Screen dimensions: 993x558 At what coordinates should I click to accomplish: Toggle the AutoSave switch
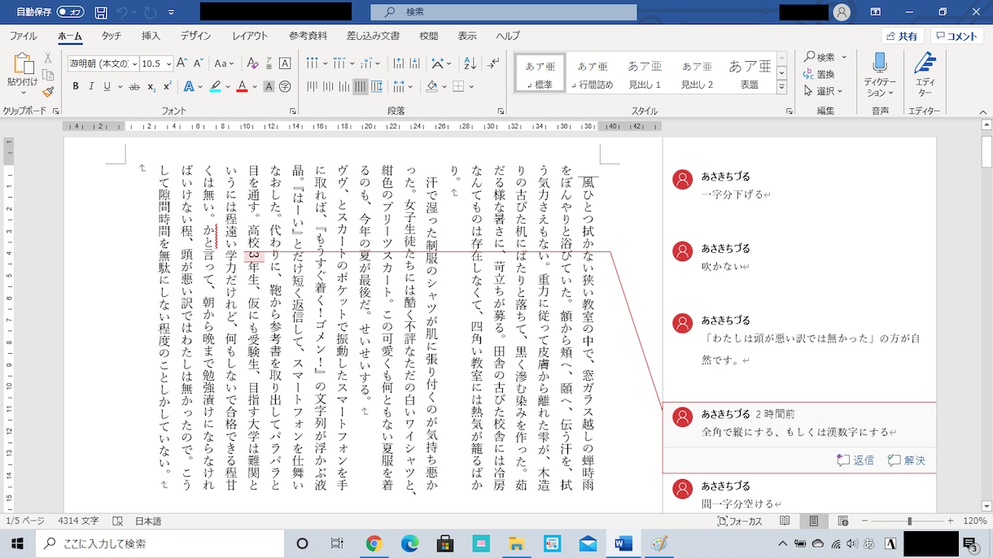click(72, 12)
